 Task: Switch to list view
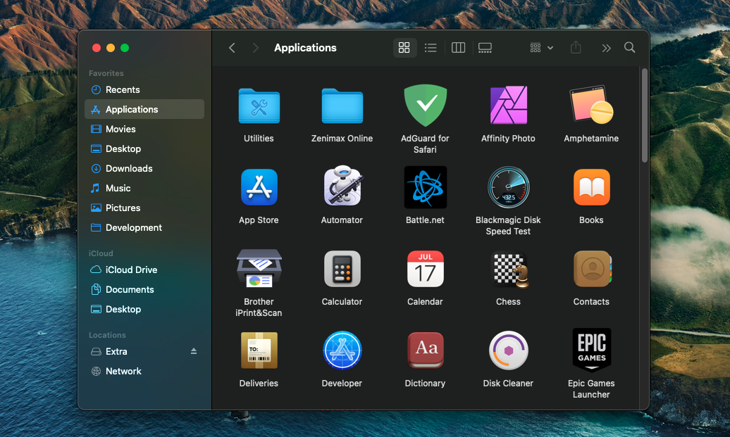(431, 47)
